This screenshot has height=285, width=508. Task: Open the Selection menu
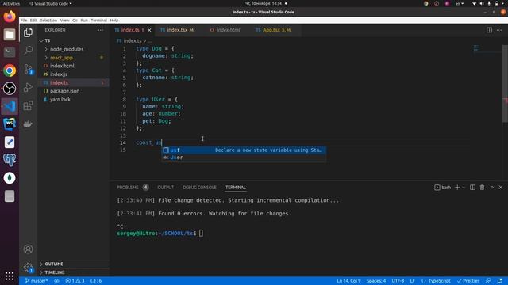(48, 20)
